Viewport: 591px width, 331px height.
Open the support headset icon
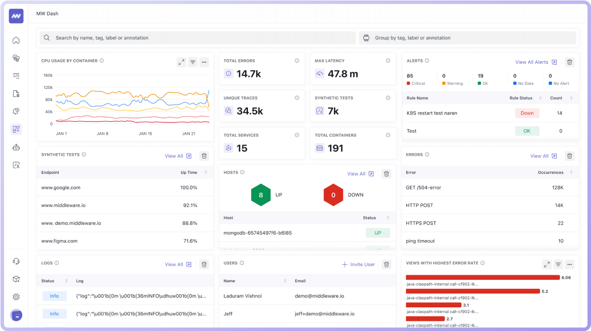coord(16,261)
